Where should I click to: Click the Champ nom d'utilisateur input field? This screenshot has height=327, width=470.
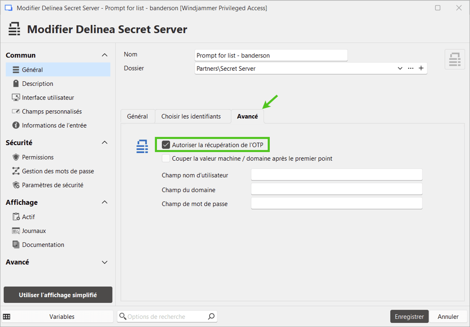pos(336,175)
